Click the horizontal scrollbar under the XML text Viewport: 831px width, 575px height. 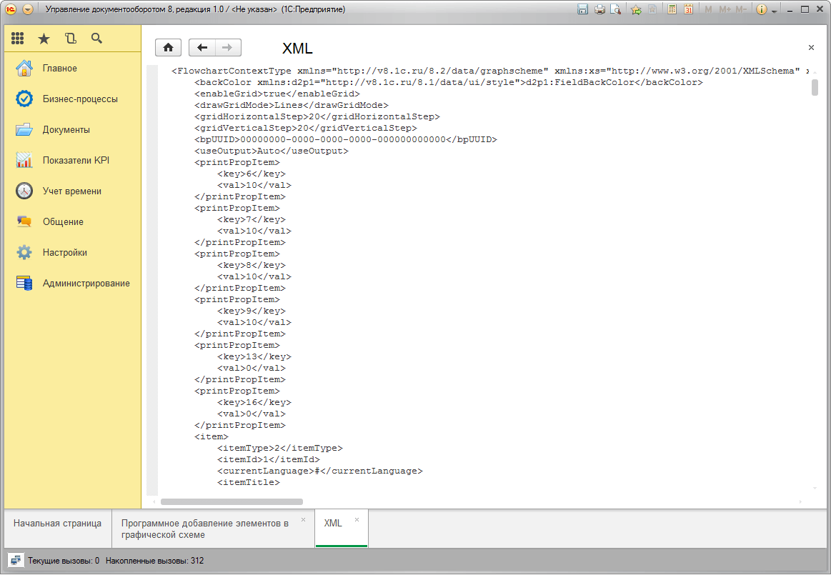232,502
